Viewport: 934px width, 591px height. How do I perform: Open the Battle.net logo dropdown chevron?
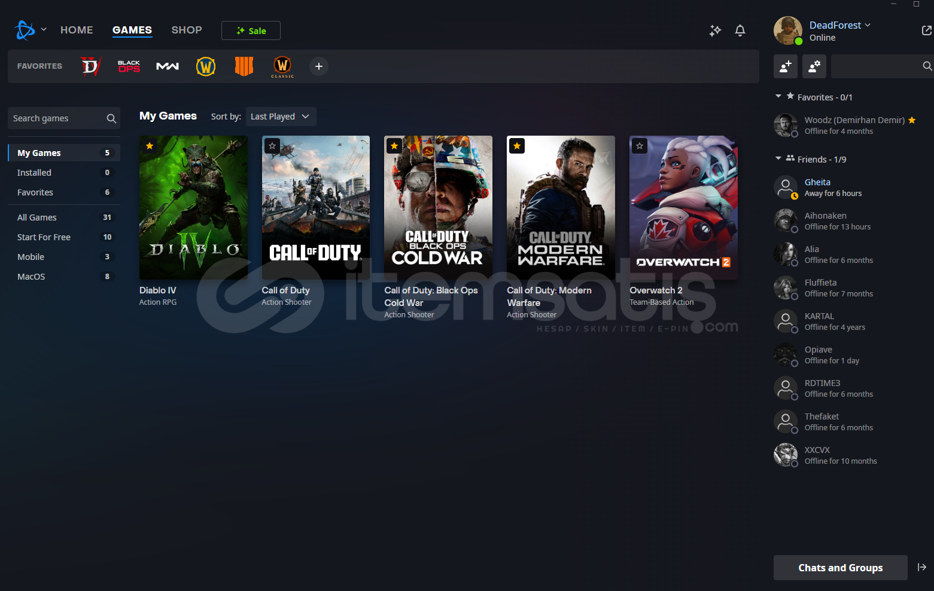pos(44,29)
